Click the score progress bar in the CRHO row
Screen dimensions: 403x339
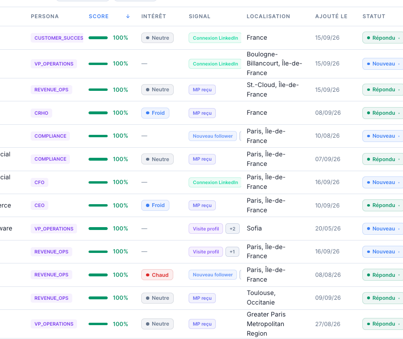pyautogui.click(x=98, y=113)
